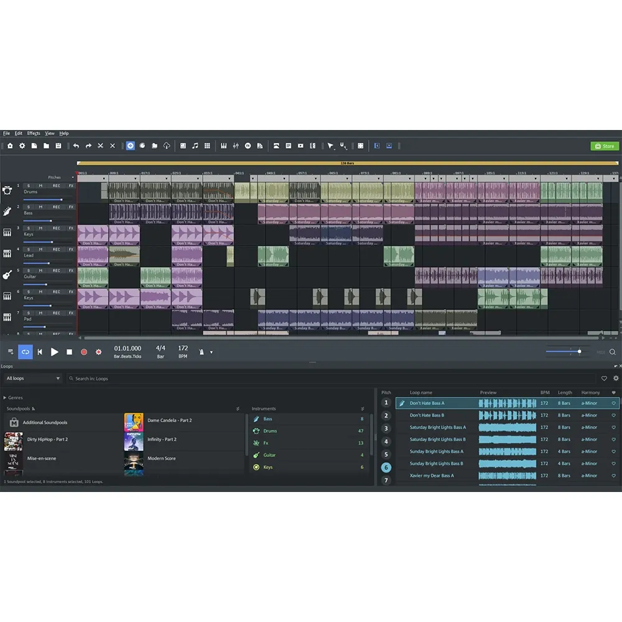Select the Drums instrument filter
Image resolution: width=622 pixels, height=622 pixels.
coord(308,431)
